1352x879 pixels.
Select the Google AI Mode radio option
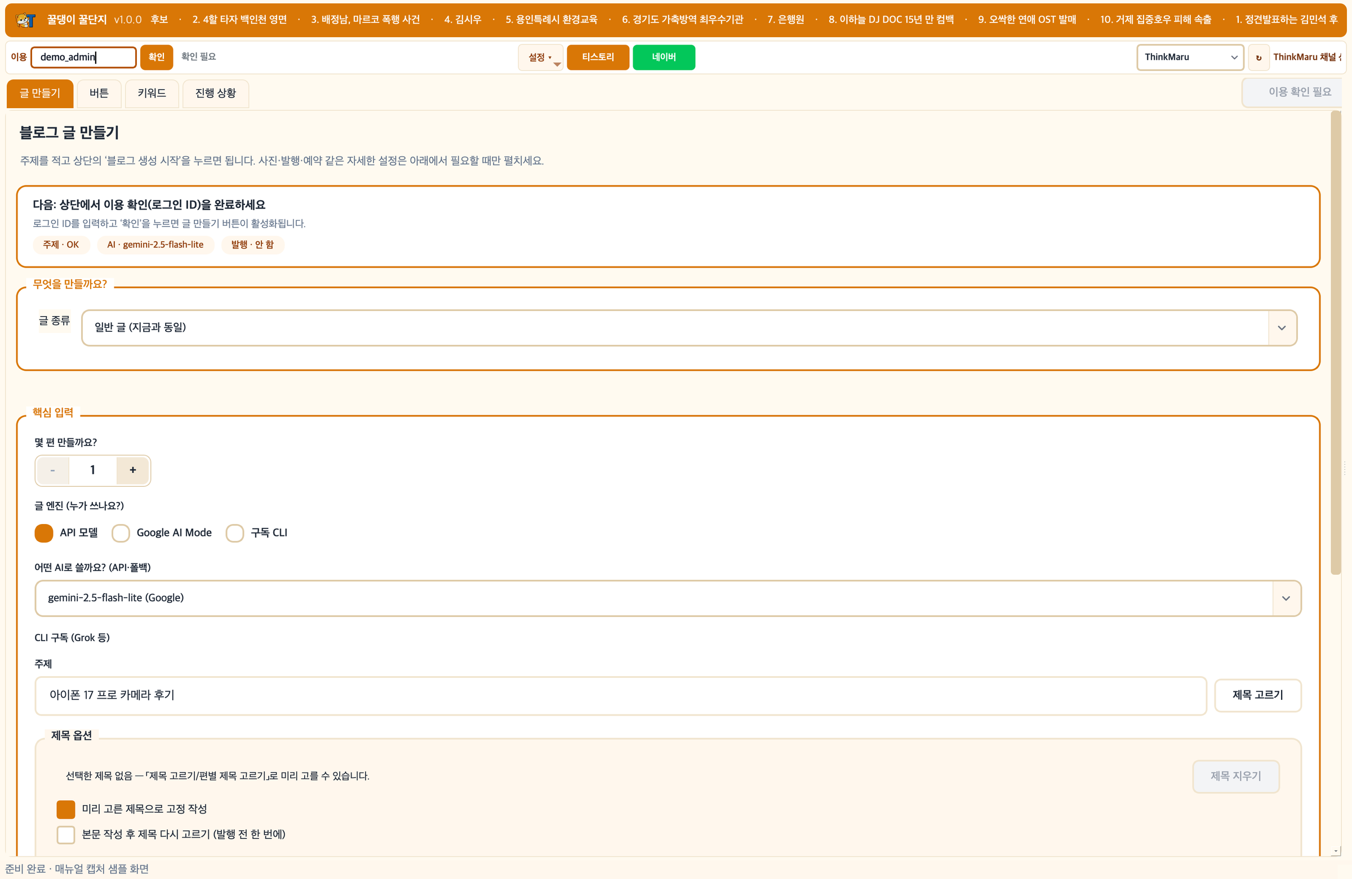pyautogui.click(x=121, y=533)
